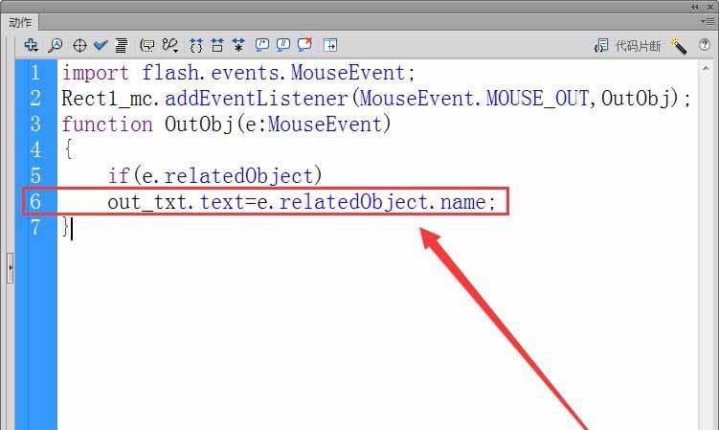Check syntax with the blue checkmark icon

coord(101,45)
